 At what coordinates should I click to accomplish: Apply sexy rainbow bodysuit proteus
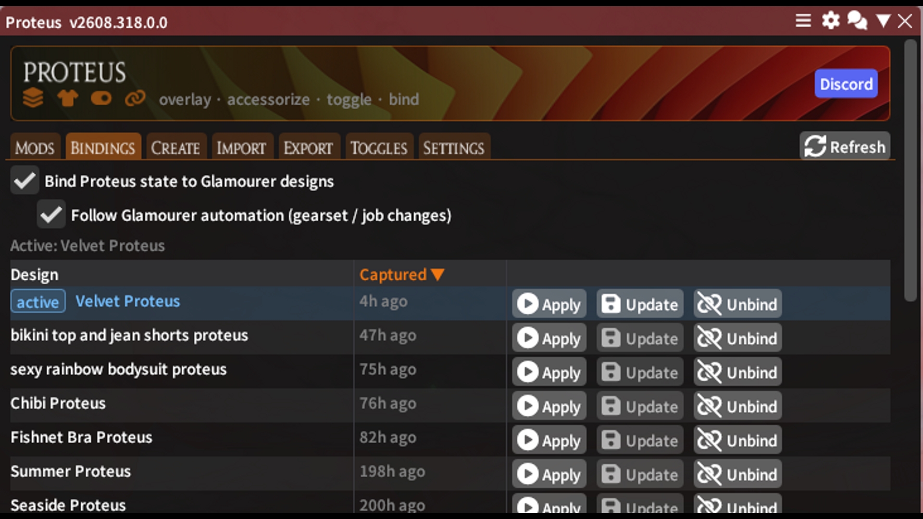tap(549, 372)
